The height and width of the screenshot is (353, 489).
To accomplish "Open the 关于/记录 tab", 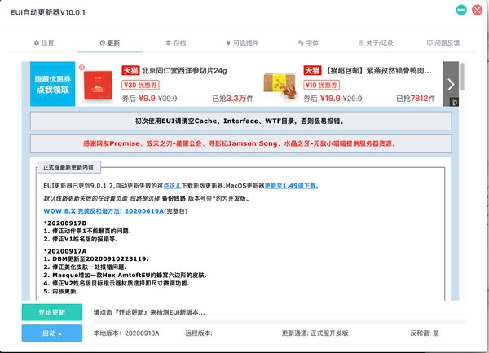I will coord(374,42).
